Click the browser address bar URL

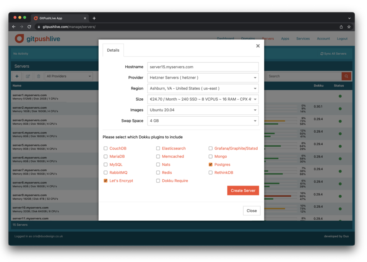(69, 27)
